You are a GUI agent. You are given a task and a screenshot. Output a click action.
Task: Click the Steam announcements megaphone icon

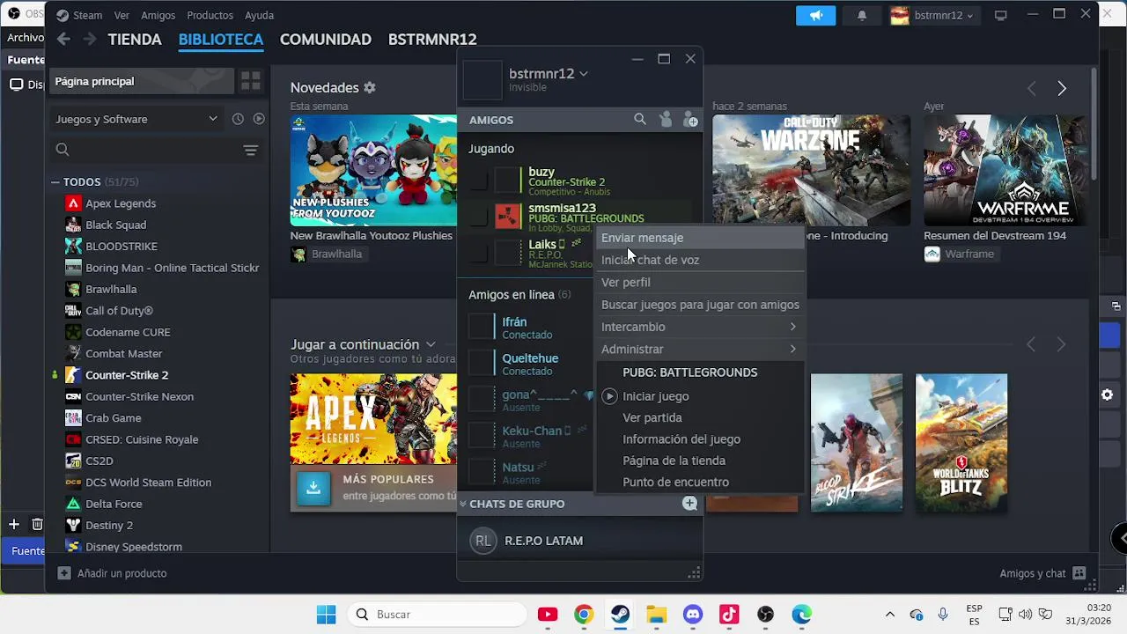pyautogui.click(x=815, y=15)
